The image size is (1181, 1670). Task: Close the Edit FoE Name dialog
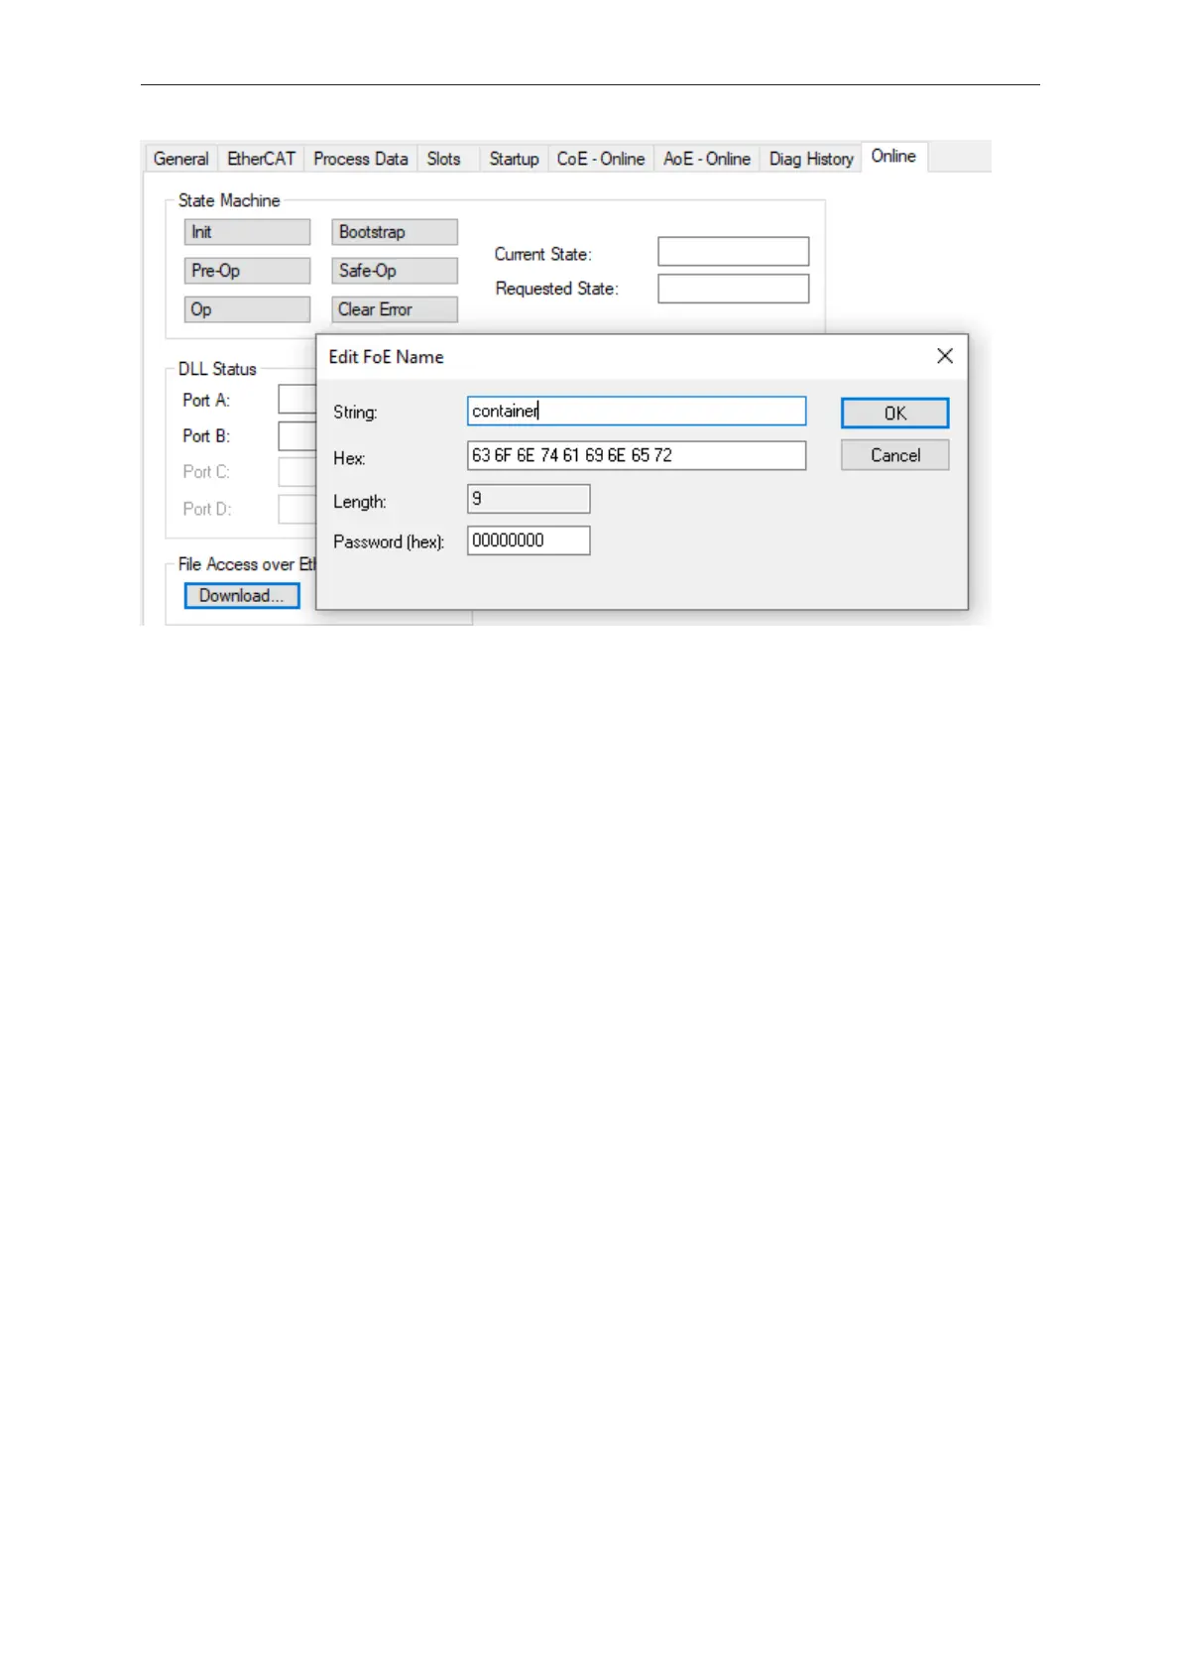tap(944, 356)
